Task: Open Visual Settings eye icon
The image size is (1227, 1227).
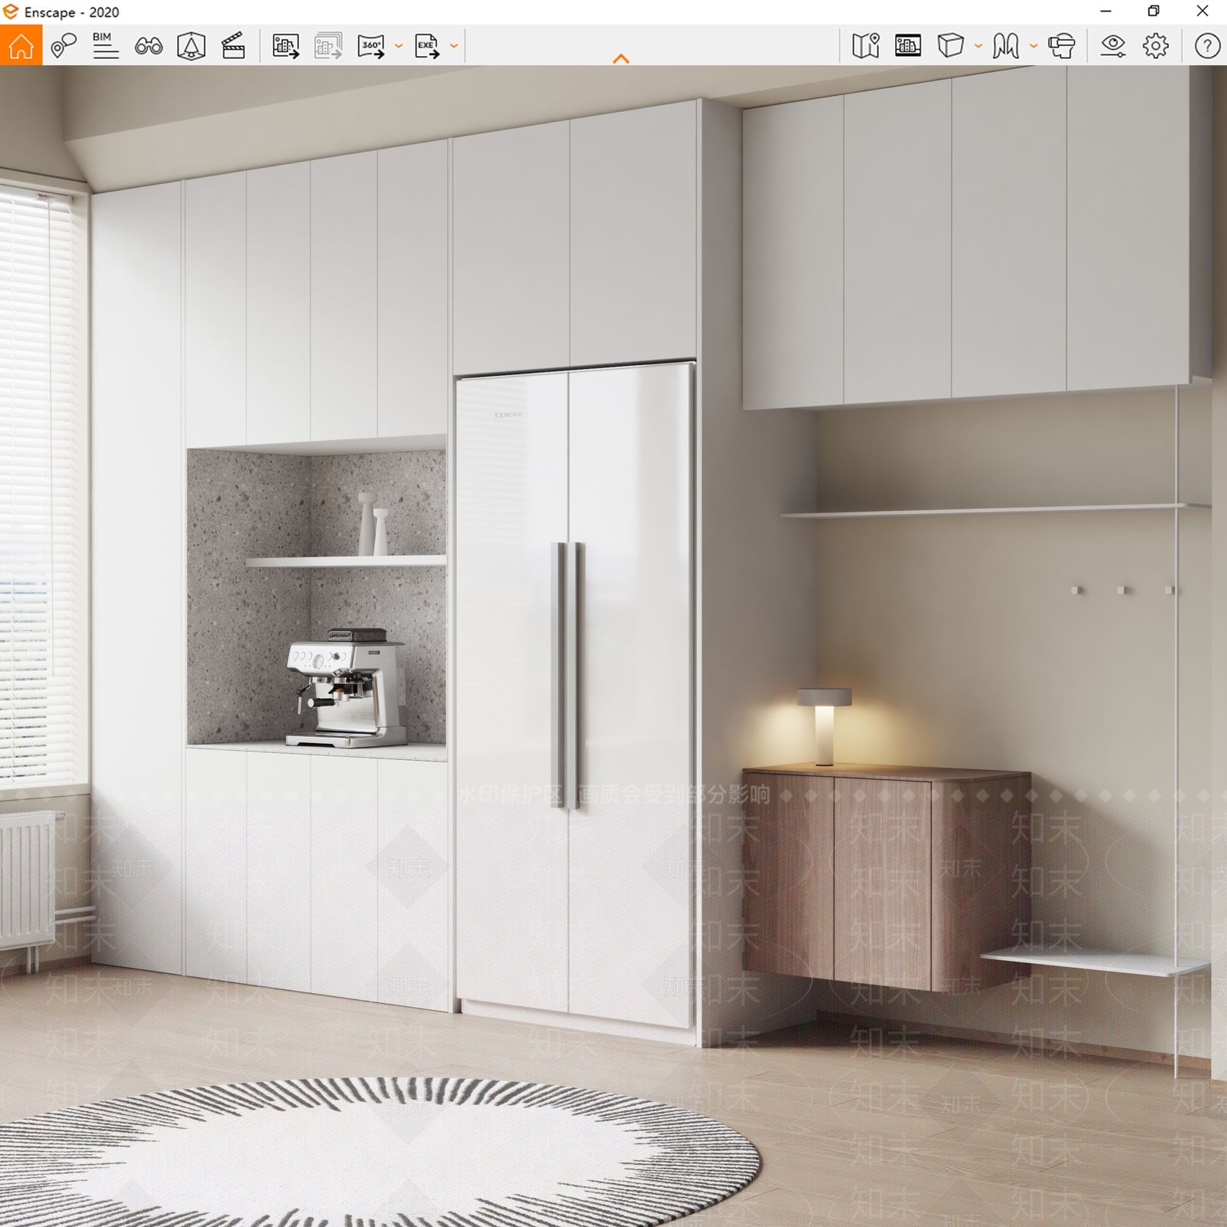Action: point(1113,46)
